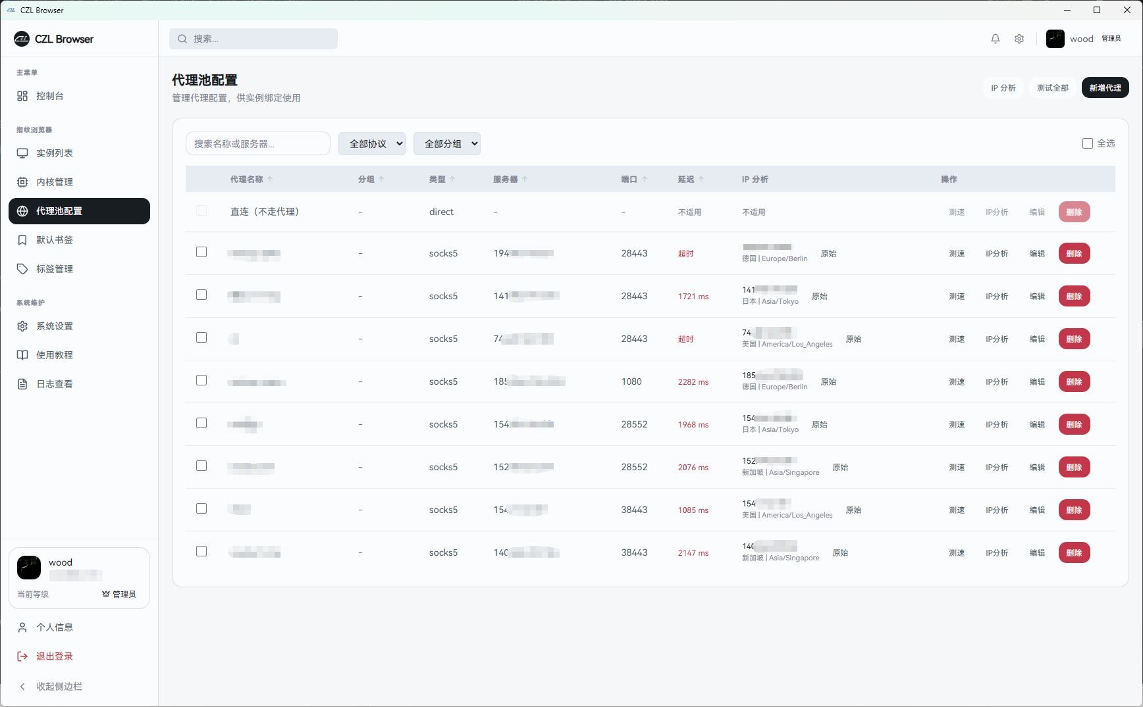Sort by 延迟 arrow icon
Viewport: 1143px width, 707px height.
pos(701,179)
